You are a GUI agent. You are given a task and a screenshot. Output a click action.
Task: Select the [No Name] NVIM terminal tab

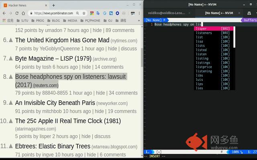[x=219, y=13]
